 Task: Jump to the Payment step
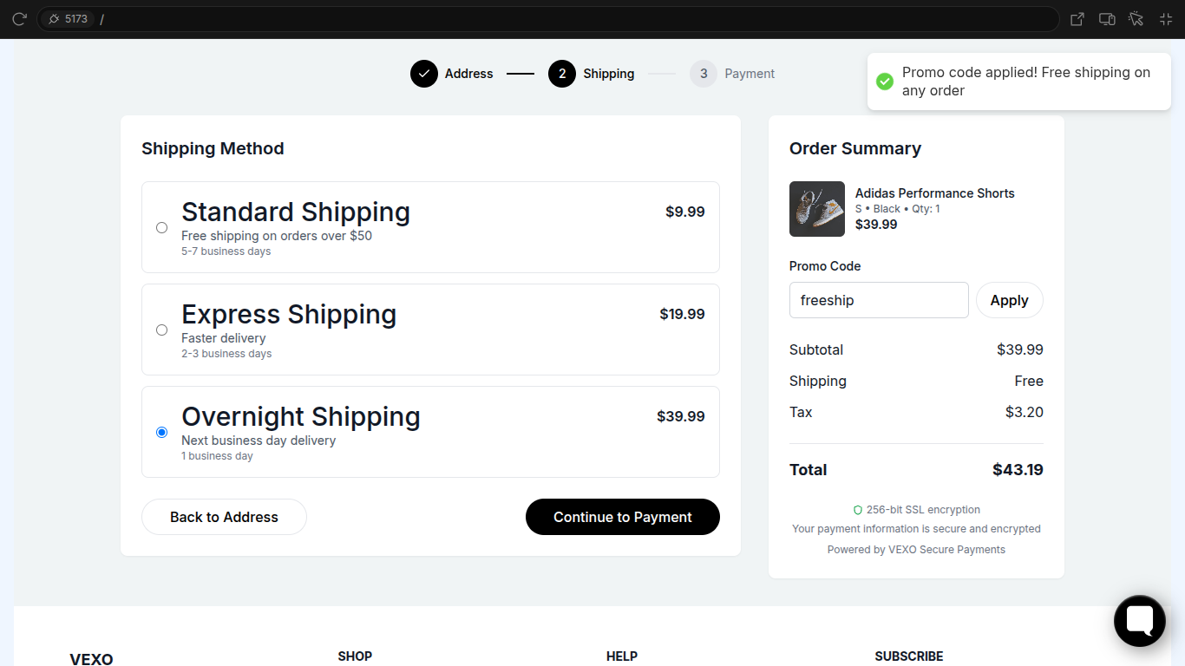pos(704,74)
